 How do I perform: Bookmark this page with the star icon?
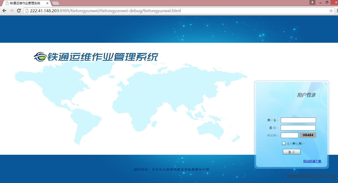click(x=331, y=11)
